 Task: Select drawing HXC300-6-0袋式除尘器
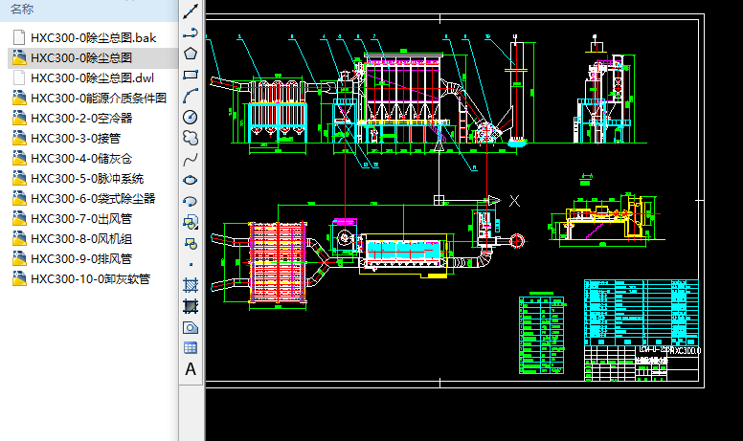point(92,199)
